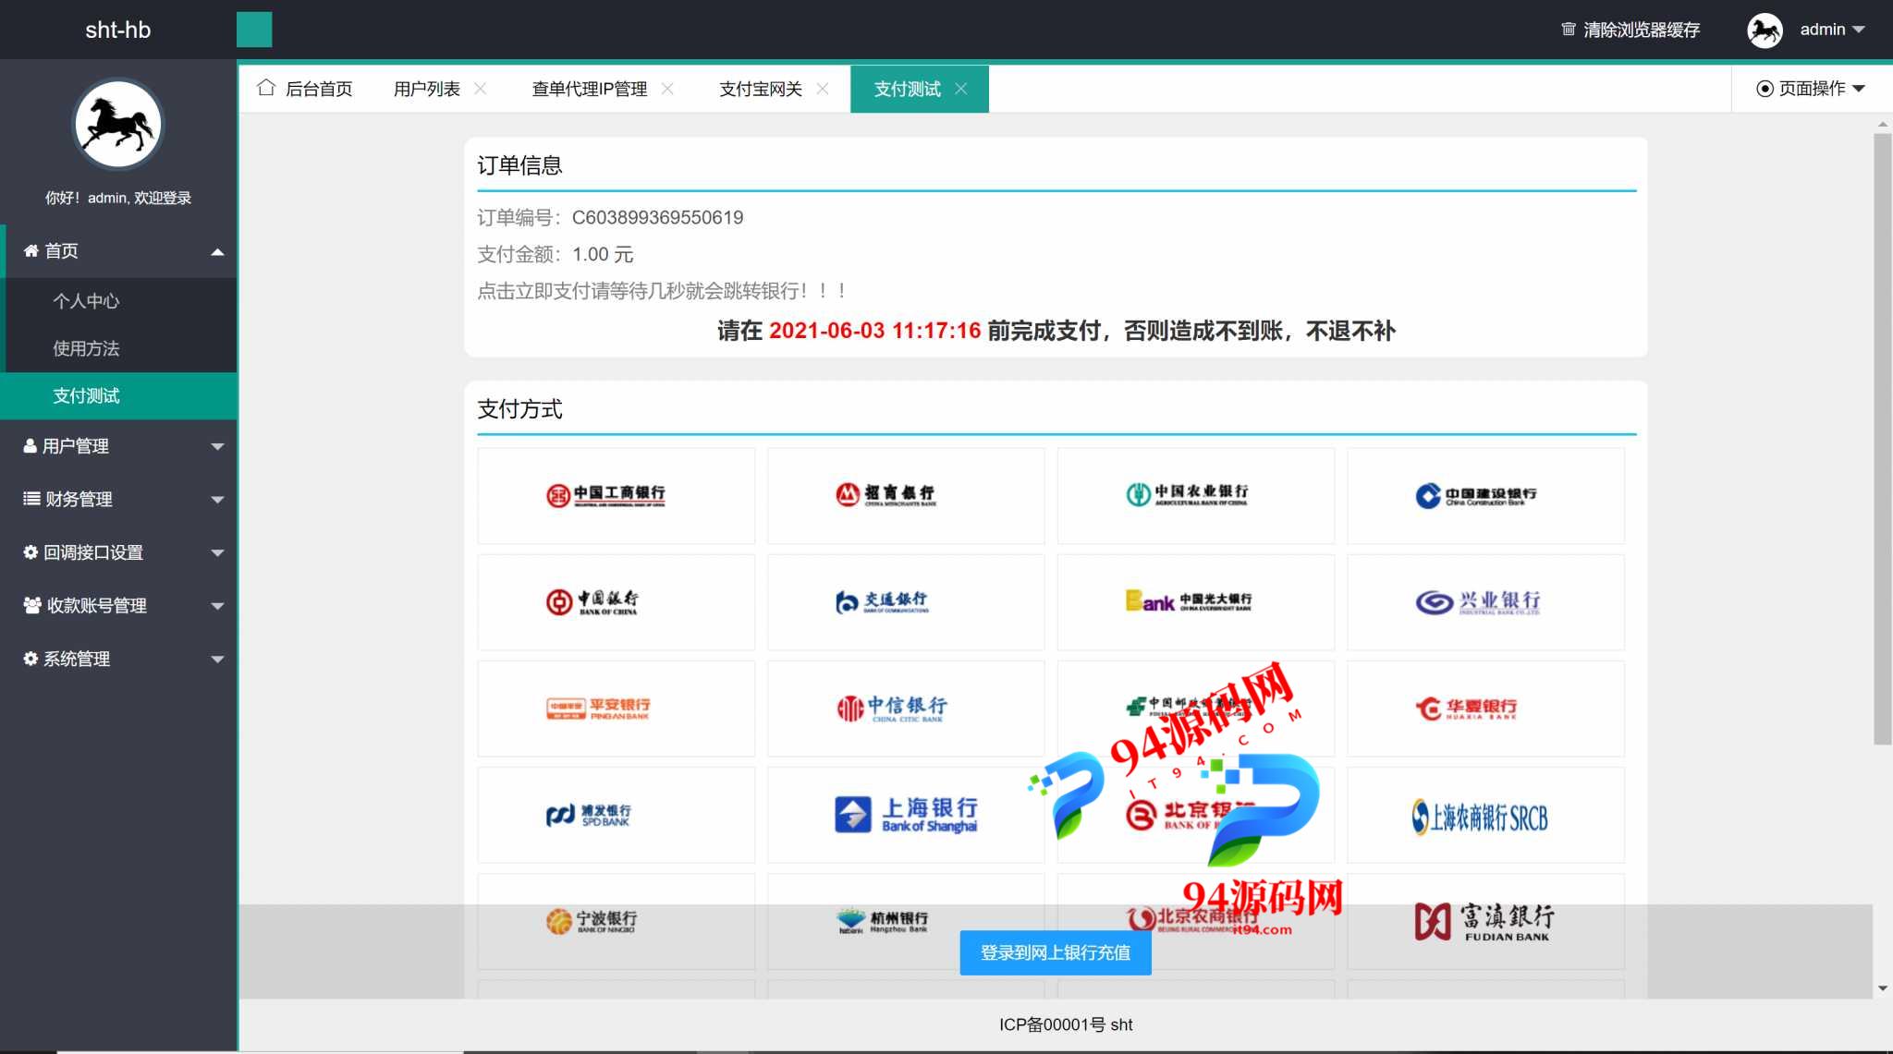Click the trash icon beside 清除浏览器缓存
Image resolution: width=1893 pixels, height=1054 pixels.
pos(1569,30)
